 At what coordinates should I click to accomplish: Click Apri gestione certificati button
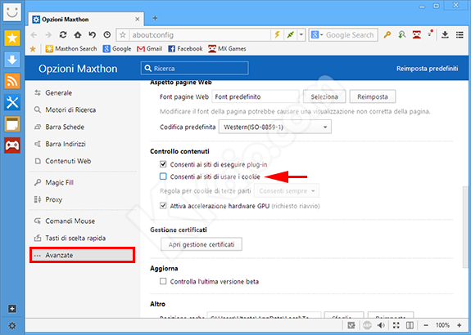202,244
